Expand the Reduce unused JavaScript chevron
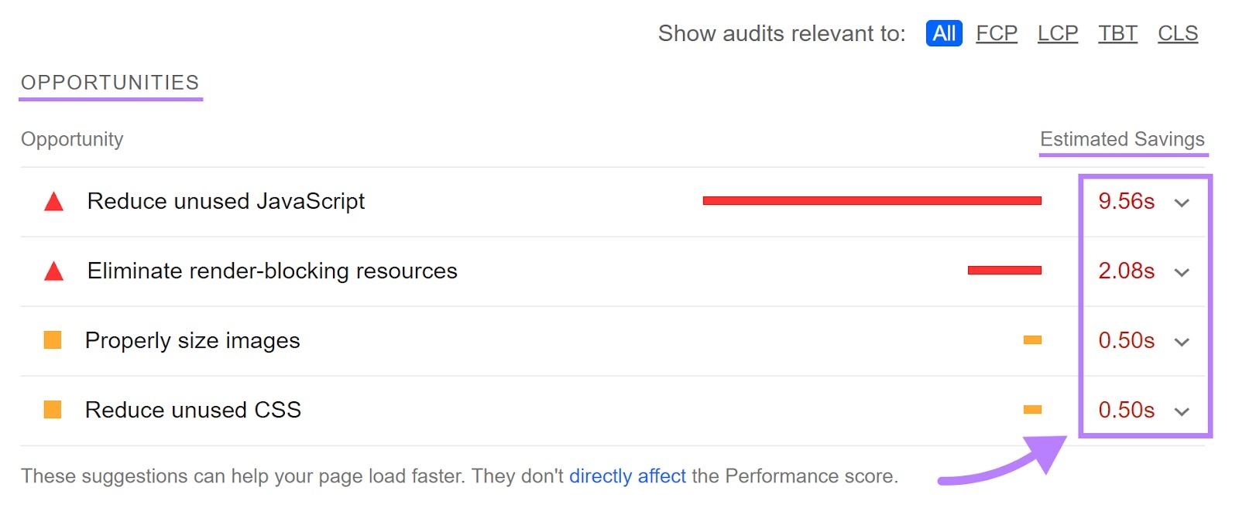Viewport: 1239px width, 508px height. [1182, 203]
